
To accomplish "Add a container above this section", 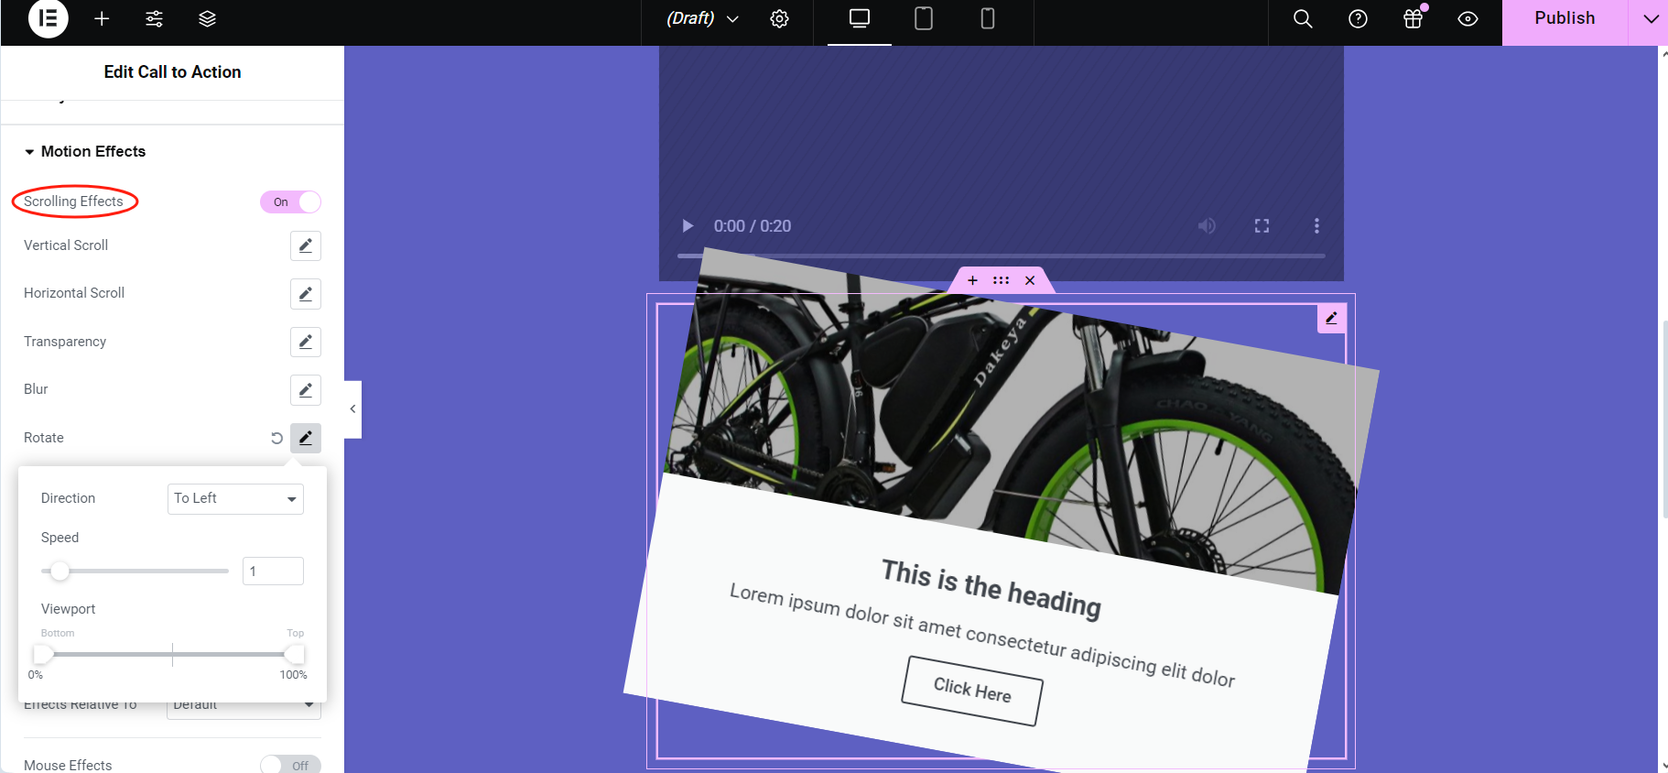I will click(x=972, y=280).
